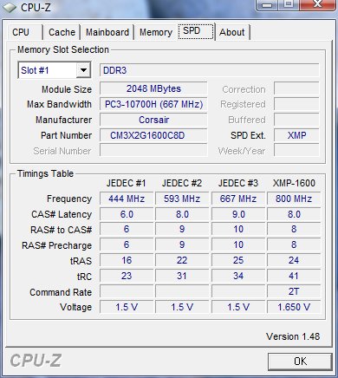338x378 pixels.
Task: Click the tRC value 34
Action: click(238, 276)
